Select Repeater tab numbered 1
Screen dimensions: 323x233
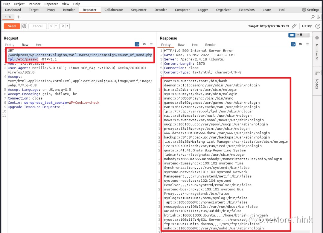6,17
